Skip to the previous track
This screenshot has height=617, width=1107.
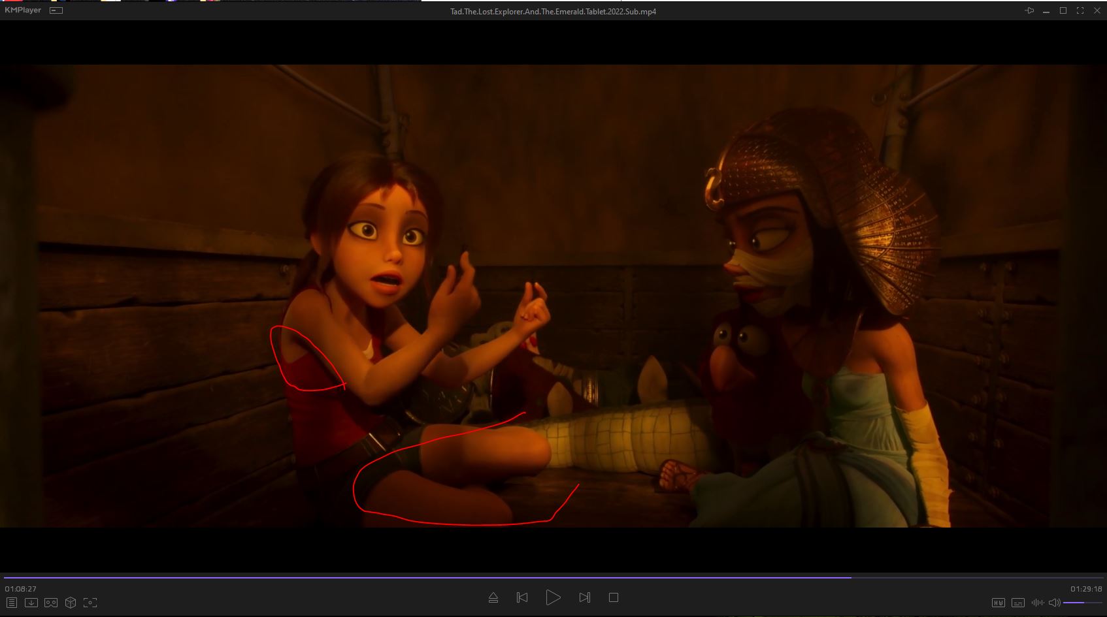(522, 597)
